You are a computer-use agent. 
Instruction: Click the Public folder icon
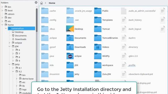(x=98, y=11)
